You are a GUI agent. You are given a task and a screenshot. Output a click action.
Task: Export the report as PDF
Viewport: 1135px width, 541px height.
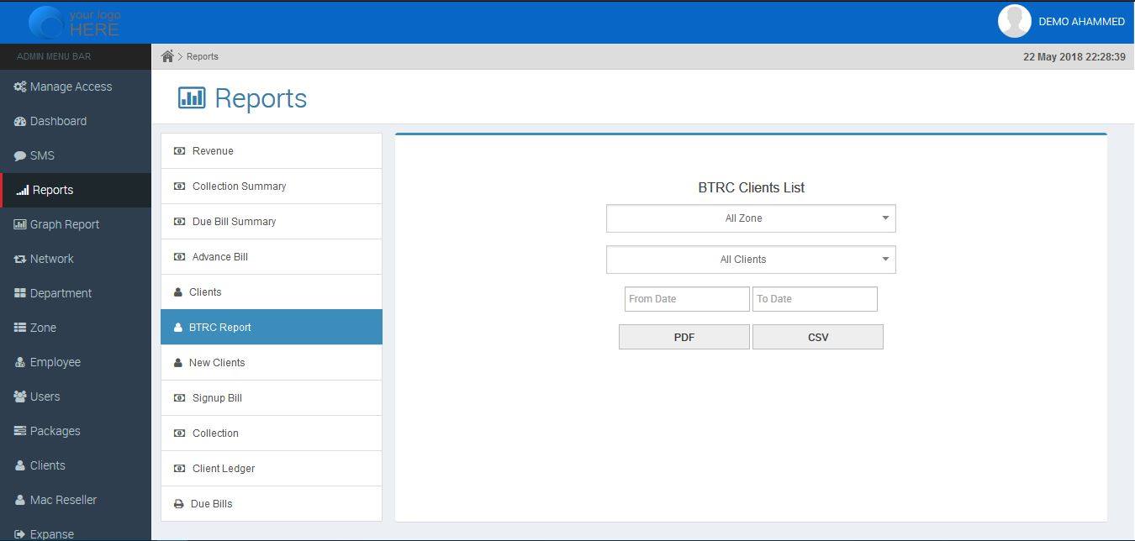[684, 337]
